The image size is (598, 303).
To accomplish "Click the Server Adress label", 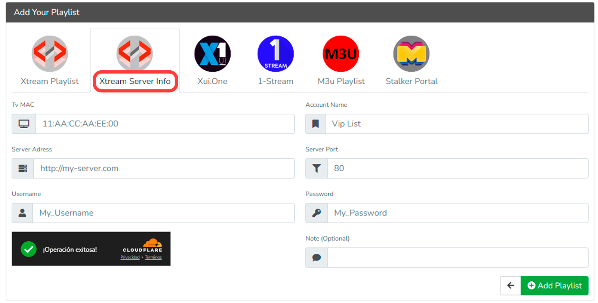I will click(x=32, y=149).
